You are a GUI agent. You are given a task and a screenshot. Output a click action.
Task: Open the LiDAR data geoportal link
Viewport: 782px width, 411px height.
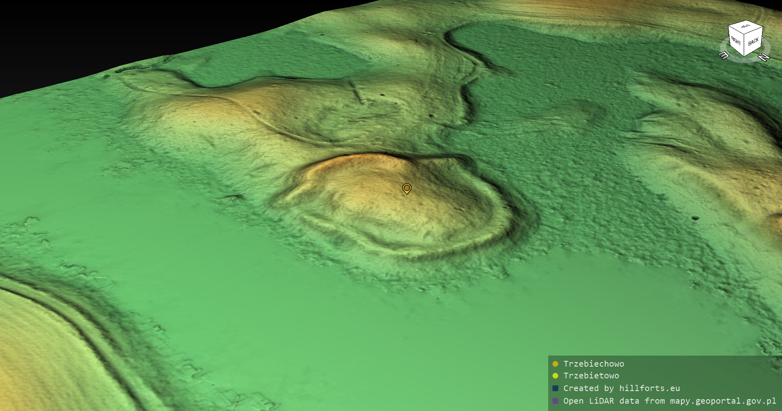(669, 401)
